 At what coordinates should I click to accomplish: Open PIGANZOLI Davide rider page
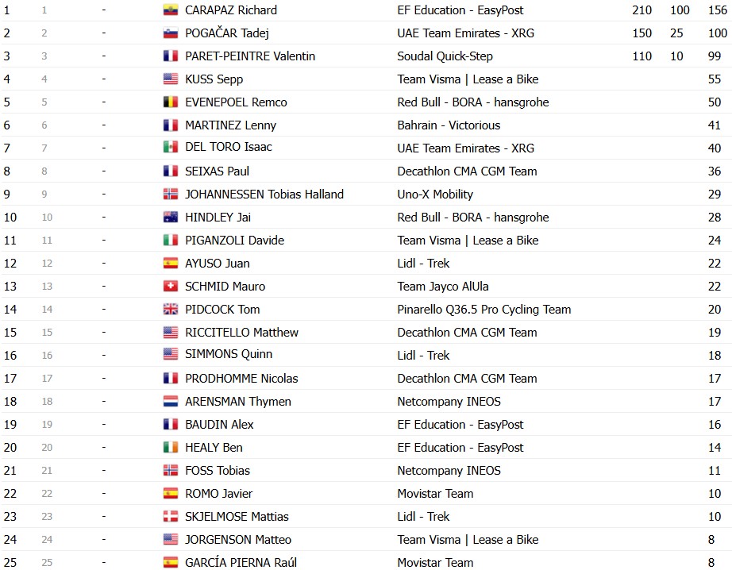coord(235,240)
